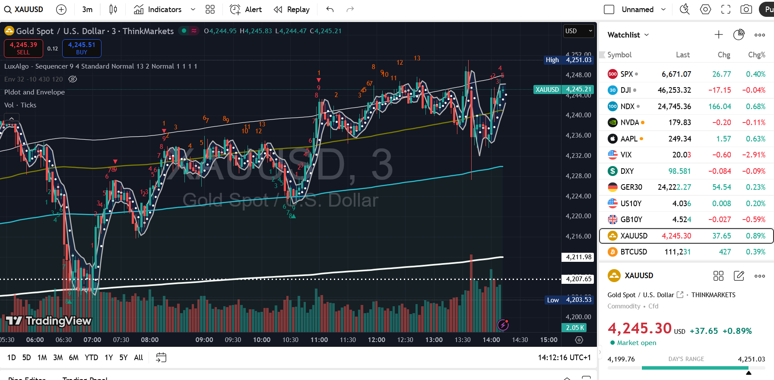Sort watchlist by the Last column
The image size is (774, 380).
coord(683,55)
